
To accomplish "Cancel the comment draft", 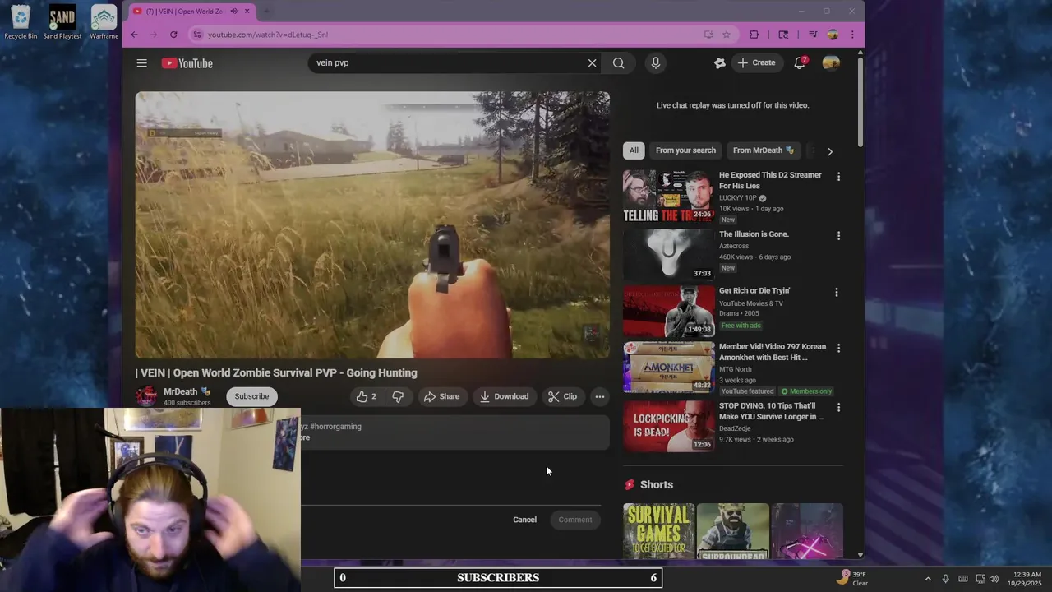I will [x=524, y=520].
